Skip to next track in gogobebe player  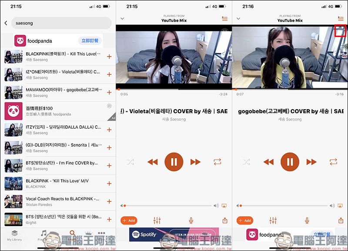(311, 162)
